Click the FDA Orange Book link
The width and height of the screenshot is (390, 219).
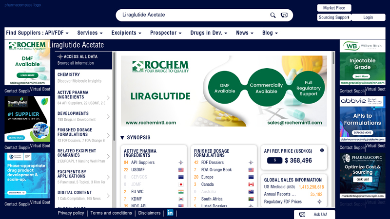click(216, 170)
